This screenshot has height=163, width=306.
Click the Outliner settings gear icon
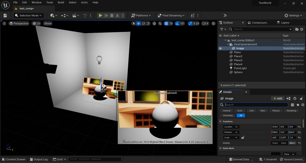(x=302, y=29)
